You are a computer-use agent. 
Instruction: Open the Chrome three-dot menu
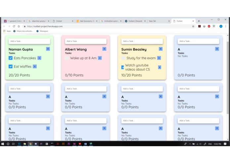[x=226, y=26]
